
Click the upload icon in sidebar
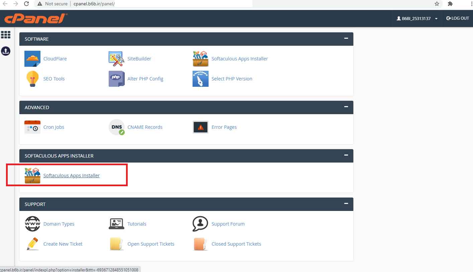coord(6,51)
